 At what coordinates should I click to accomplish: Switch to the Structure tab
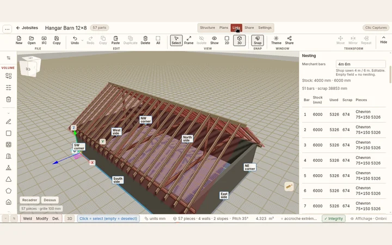[207, 28]
